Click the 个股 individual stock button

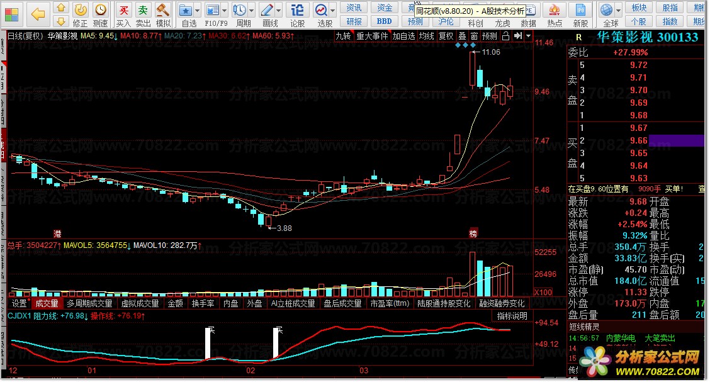(639, 21)
